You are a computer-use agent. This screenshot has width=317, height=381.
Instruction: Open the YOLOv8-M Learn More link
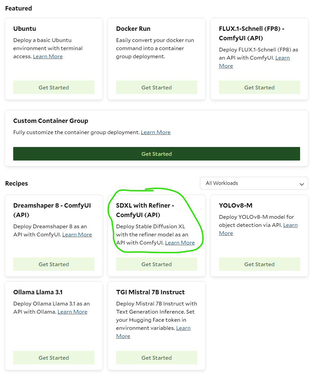click(290, 225)
